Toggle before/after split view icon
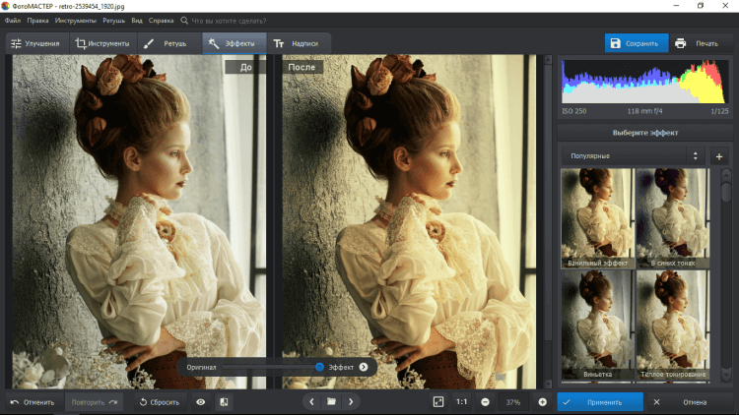 pyautogui.click(x=224, y=402)
